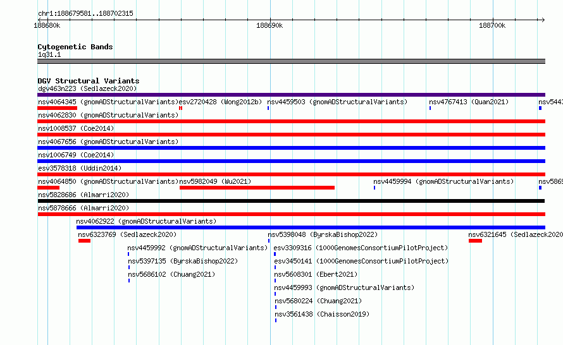Click the DGV Structural Variants track title
This screenshot has width=563, height=345.
pos(89,81)
